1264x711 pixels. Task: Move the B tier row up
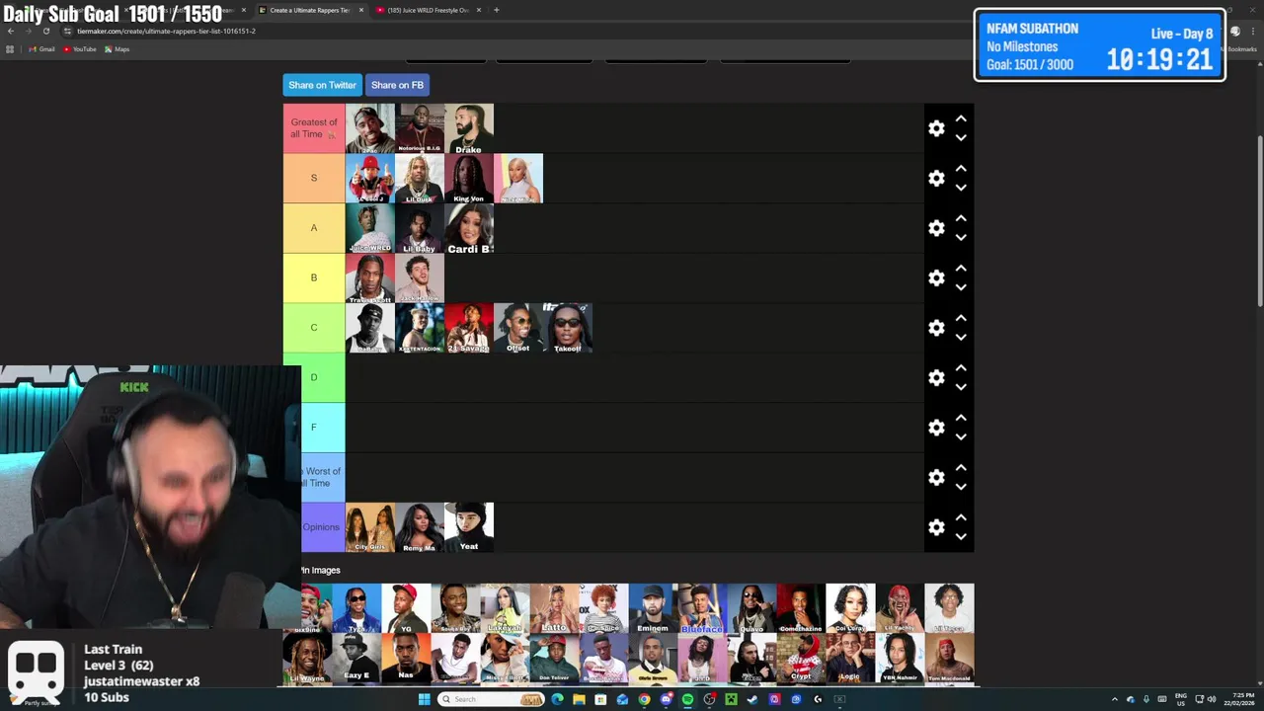pyautogui.click(x=961, y=269)
